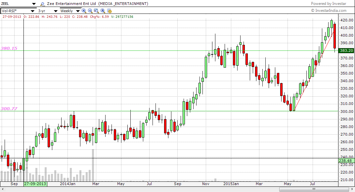Select the 300.77 horizontal line label
The height and width of the screenshot is (192, 355).
9,109
